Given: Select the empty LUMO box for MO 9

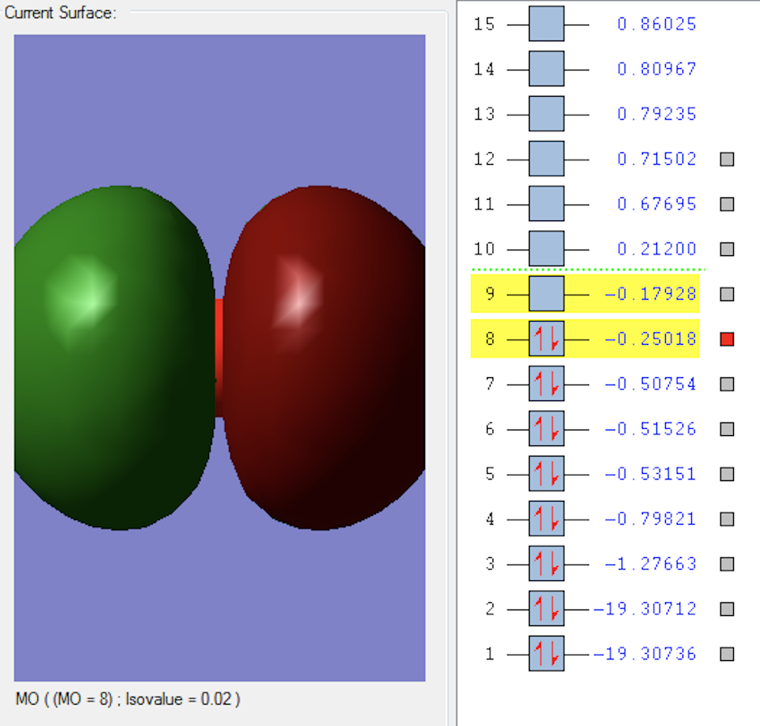Looking at the screenshot, I should (x=546, y=293).
